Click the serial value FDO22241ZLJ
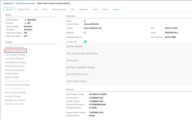The height and width of the screenshot is (120, 192). [172, 33]
